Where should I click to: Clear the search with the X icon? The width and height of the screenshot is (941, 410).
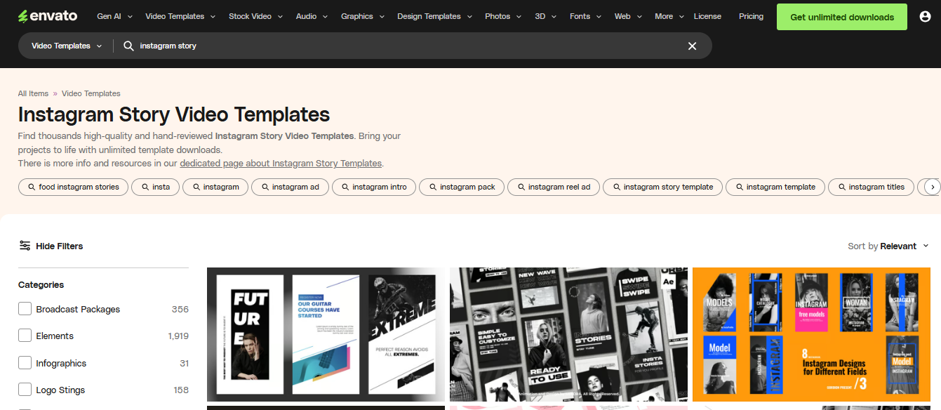click(x=692, y=46)
